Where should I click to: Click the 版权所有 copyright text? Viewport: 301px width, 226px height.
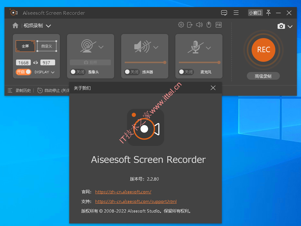tap(136, 211)
